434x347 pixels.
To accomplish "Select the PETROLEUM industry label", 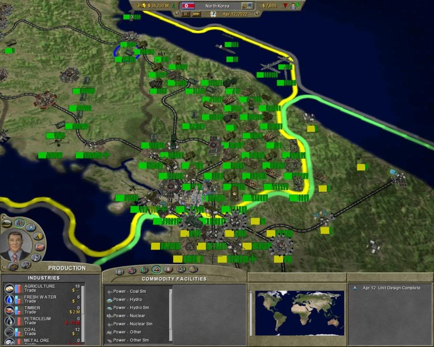I will point(37,319).
